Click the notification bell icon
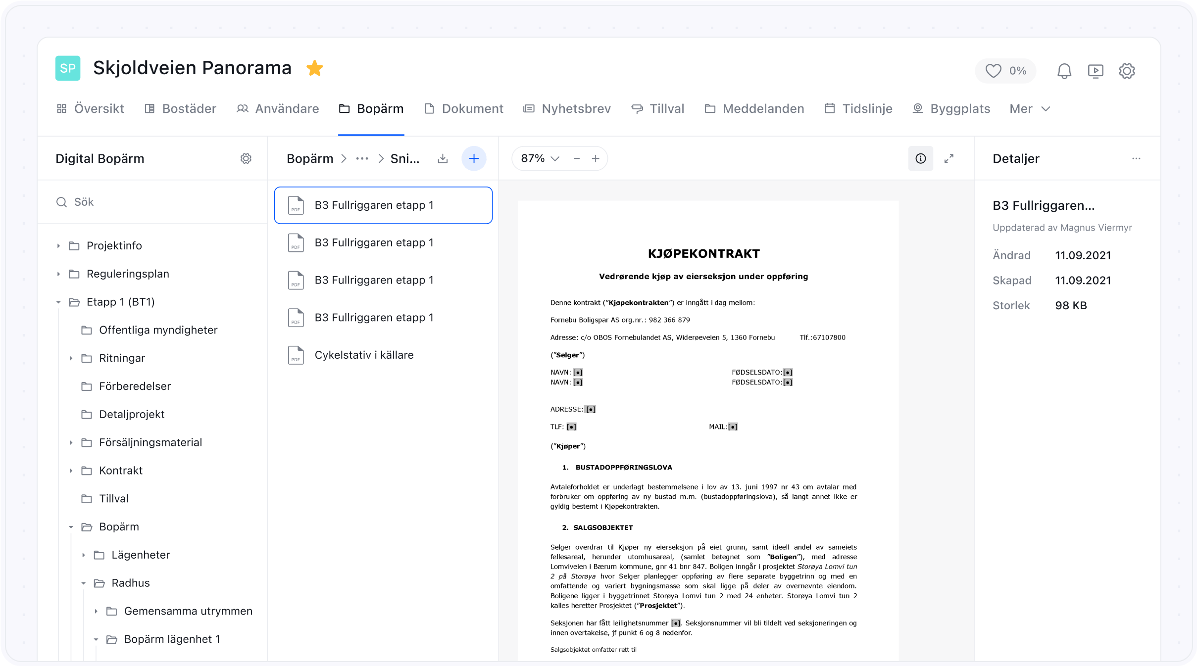Viewport: 1197px width, 666px height. pyautogui.click(x=1064, y=71)
